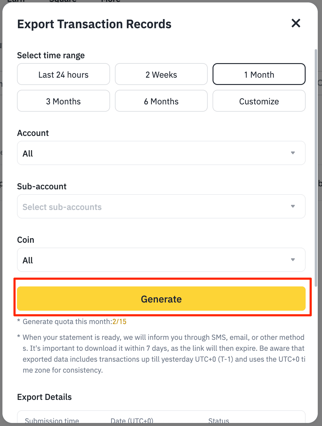Click the yellow Generate button
Image resolution: width=322 pixels, height=426 pixels.
[x=161, y=299]
